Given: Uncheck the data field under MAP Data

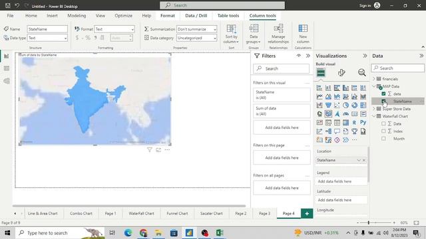Looking at the screenshot, I should 383,94.
